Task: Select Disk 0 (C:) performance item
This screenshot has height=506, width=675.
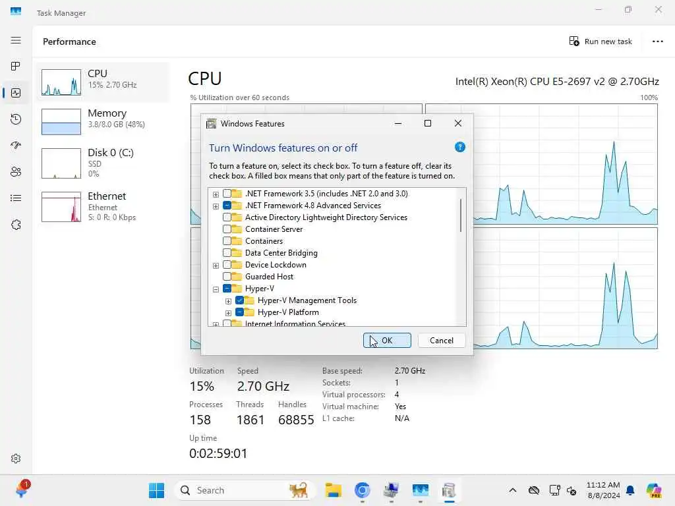Action: click(x=103, y=163)
